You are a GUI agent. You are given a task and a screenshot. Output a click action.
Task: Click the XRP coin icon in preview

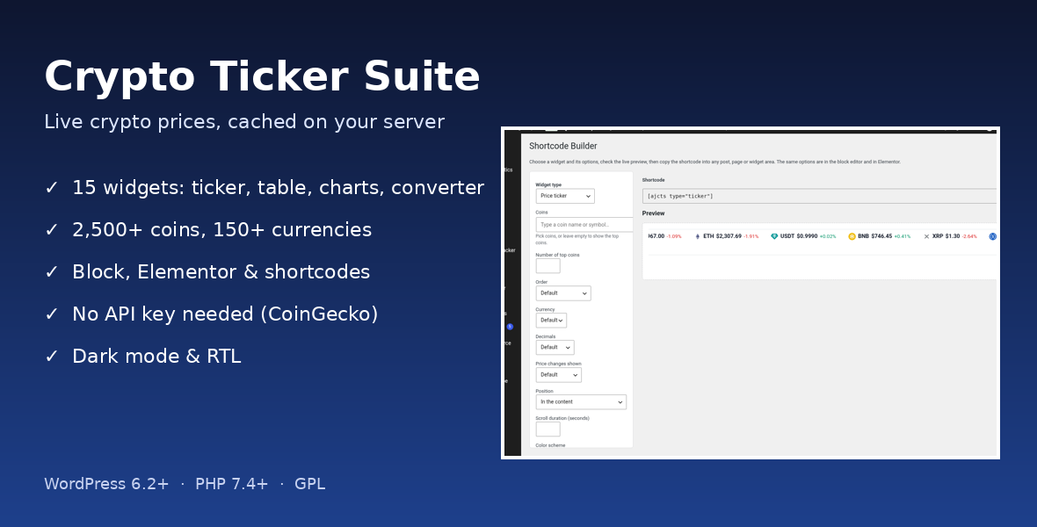[926, 236]
